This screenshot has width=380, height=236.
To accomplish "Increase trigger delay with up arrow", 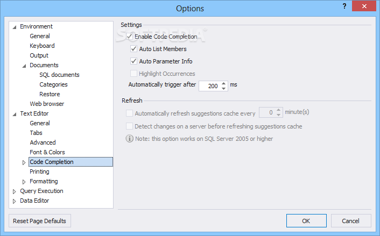I will tap(224, 83).
